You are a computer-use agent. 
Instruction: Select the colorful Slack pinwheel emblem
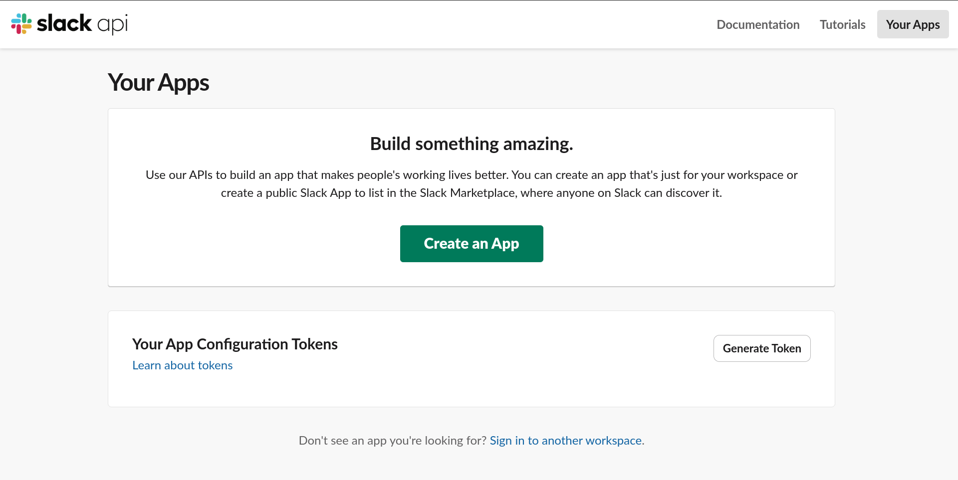(21, 24)
